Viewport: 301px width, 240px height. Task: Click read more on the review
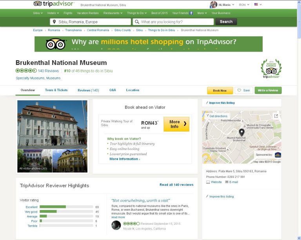point(118,217)
